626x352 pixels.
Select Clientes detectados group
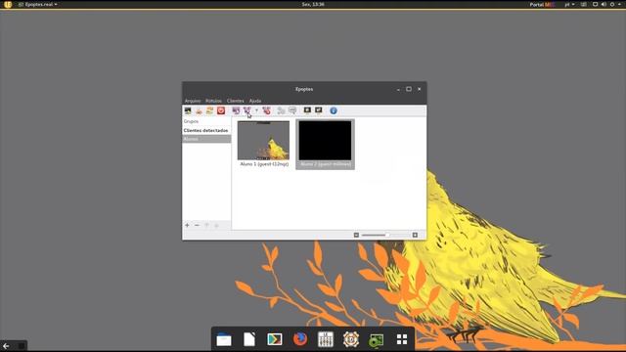(206, 130)
